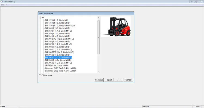Select BR 396-02 (1.3.0) entry
The width and height of the screenshot is (204, 108).
click(58, 63)
